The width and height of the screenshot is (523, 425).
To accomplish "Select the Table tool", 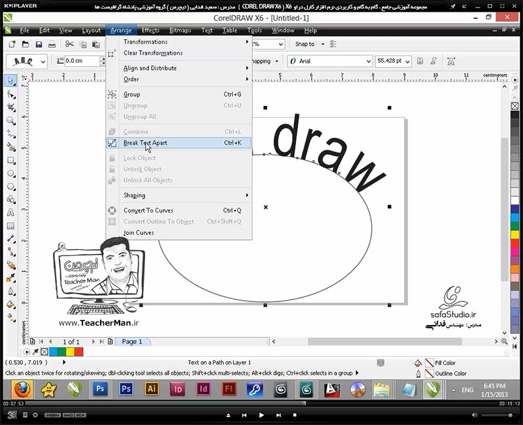I will click(x=10, y=226).
